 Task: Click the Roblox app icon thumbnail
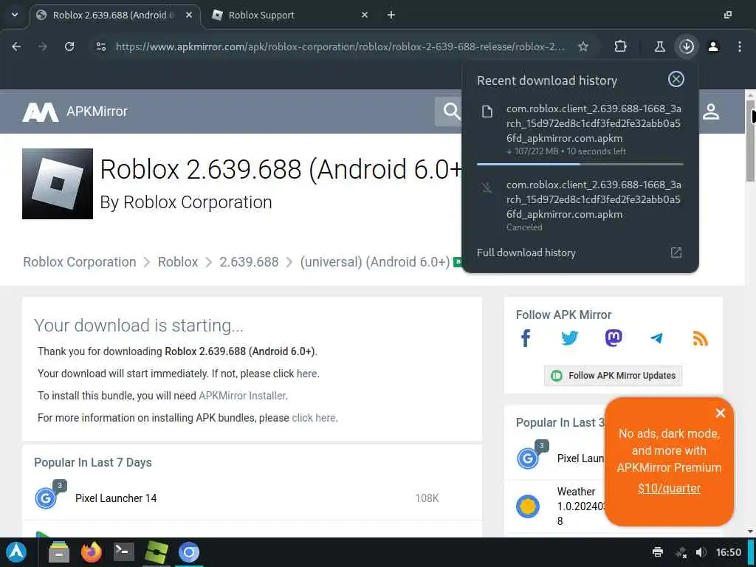pyautogui.click(x=58, y=184)
